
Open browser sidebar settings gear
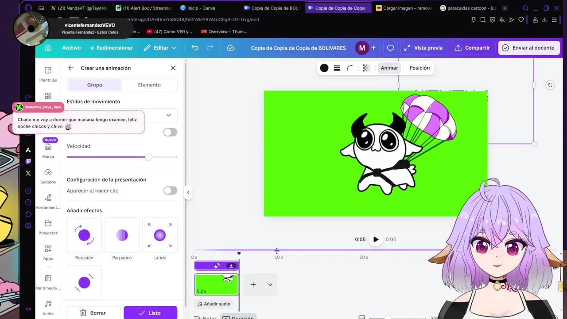point(28,226)
